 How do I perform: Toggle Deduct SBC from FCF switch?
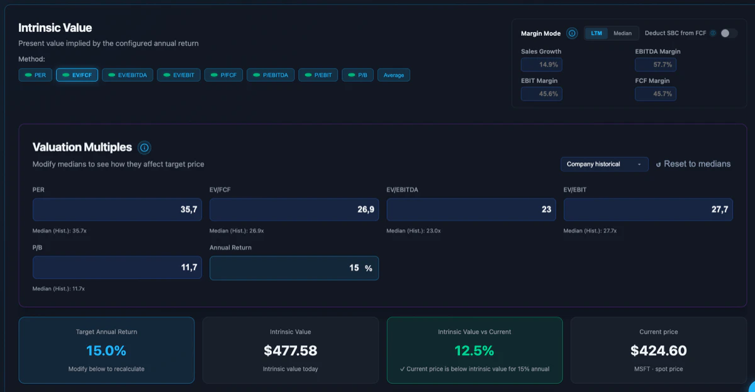click(729, 33)
